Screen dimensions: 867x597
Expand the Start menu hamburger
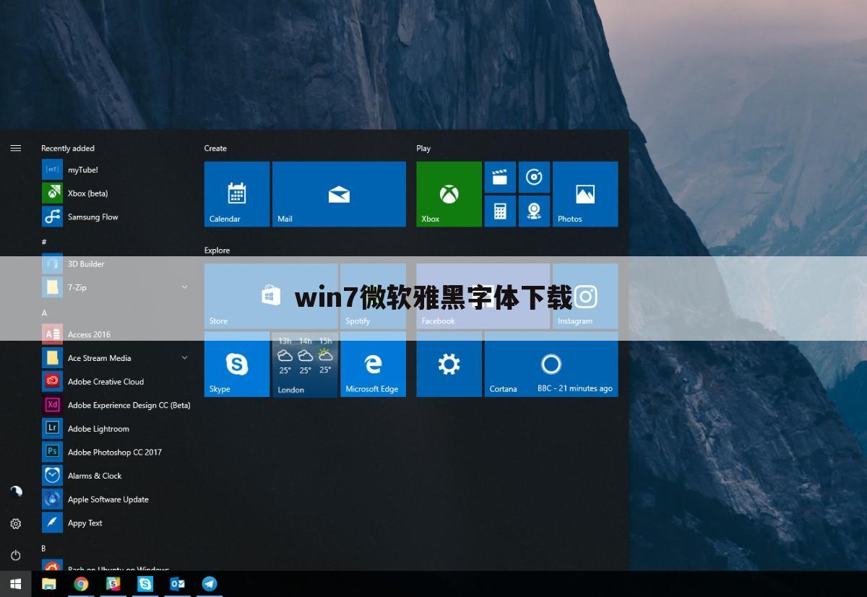point(15,148)
